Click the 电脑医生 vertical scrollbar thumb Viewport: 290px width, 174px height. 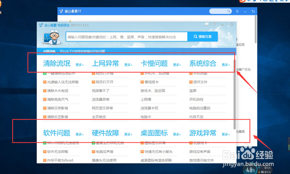(235, 94)
